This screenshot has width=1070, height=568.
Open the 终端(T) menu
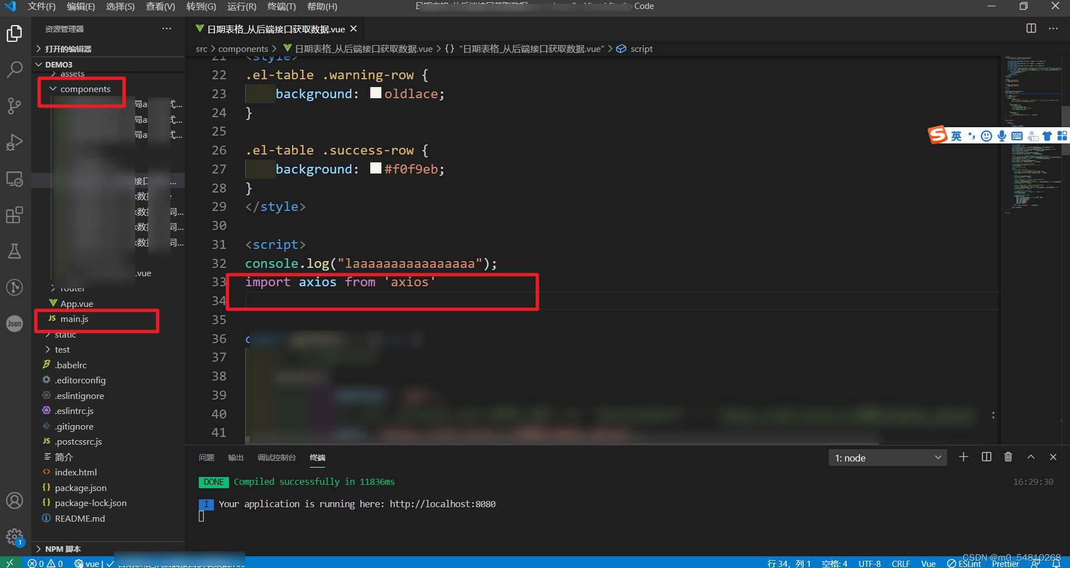281,6
